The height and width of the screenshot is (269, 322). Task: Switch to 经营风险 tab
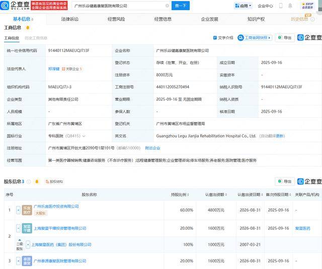coord(116,19)
